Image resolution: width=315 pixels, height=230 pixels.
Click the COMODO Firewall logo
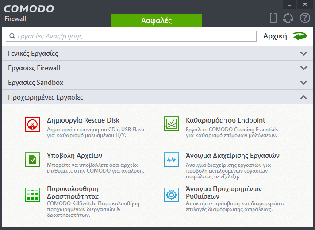point(29,13)
